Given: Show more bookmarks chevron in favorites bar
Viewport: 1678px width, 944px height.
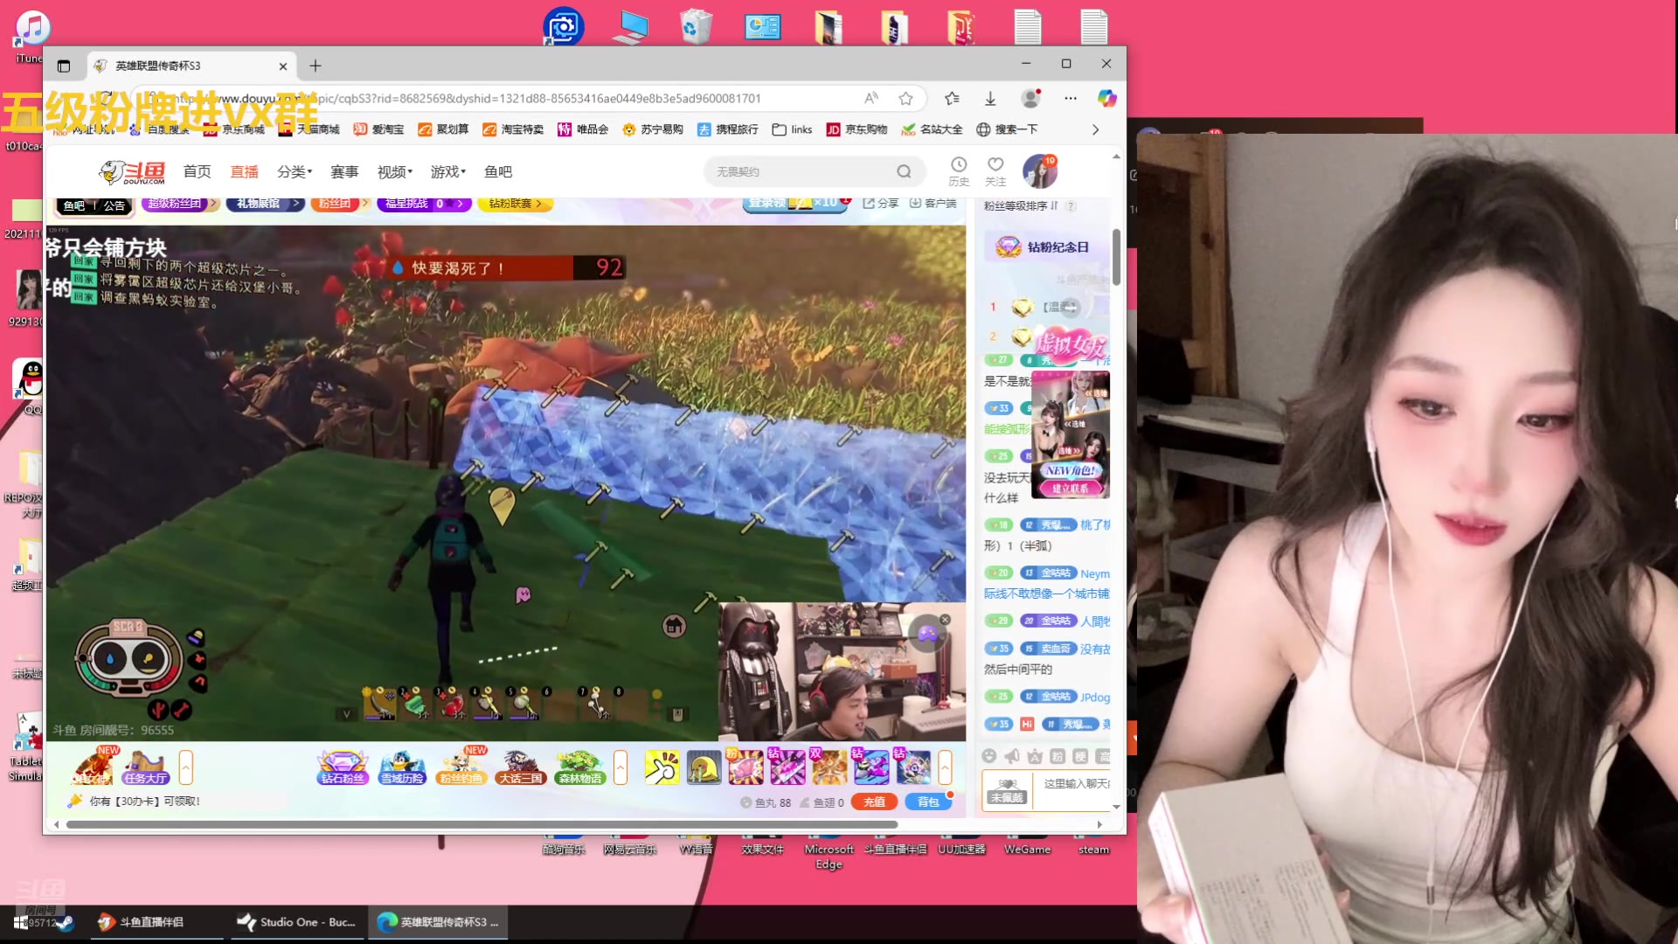Looking at the screenshot, I should coord(1096,129).
